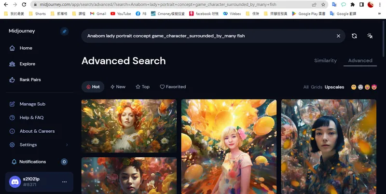The width and height of the screenshot is (386, 194).
Task: Click the browser forward arrow
Action: 15,4
